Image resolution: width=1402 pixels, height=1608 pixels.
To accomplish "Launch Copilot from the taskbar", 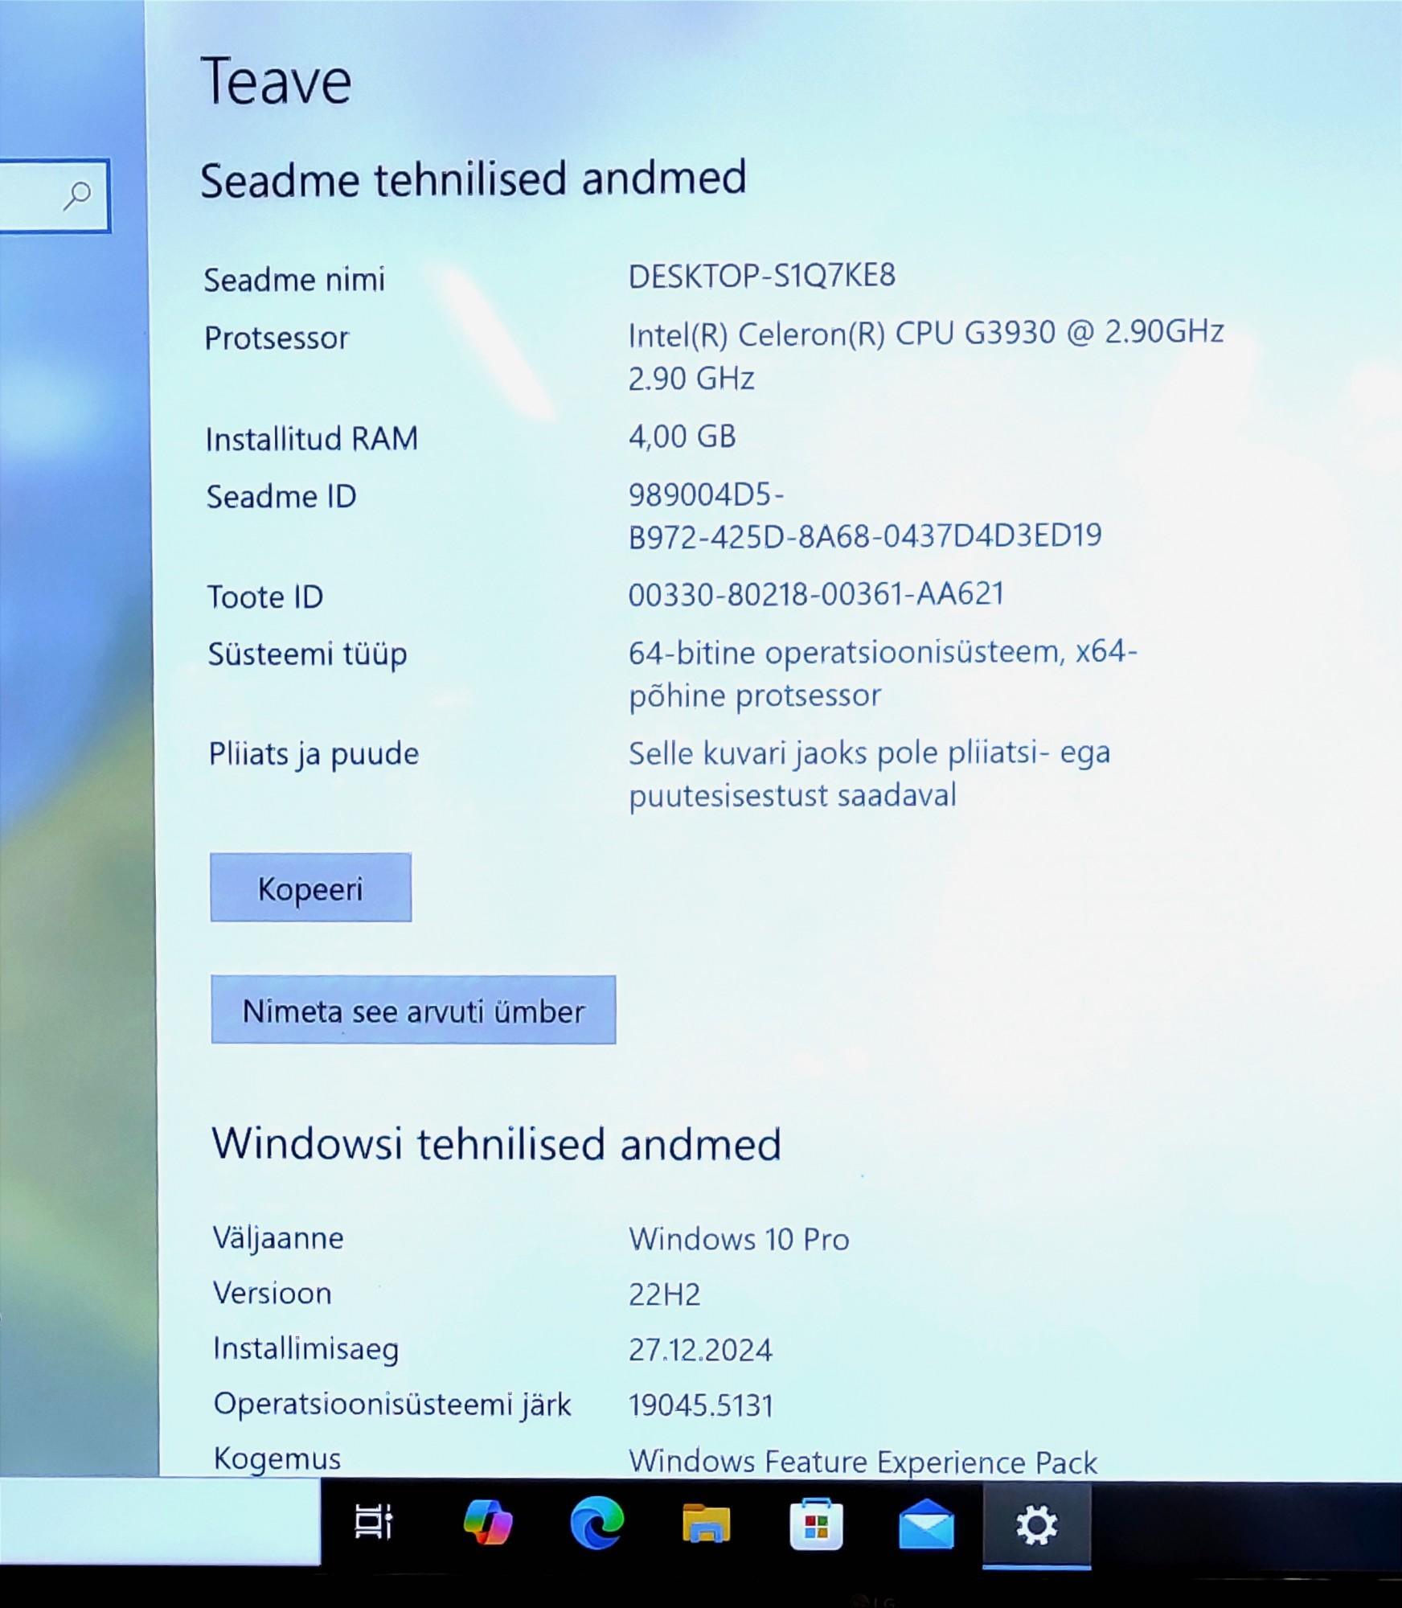I will [488, 1521].
